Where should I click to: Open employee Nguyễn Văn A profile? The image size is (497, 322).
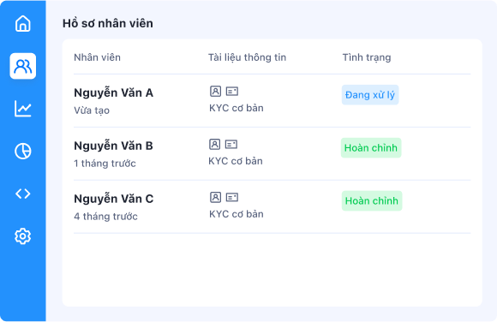(113, 92)
